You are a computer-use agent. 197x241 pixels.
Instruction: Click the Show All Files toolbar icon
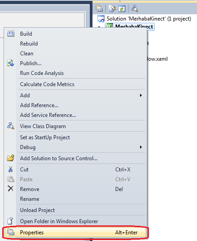112,8
